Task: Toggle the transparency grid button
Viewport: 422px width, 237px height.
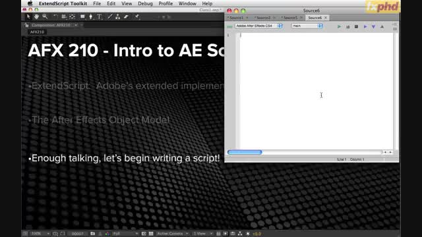Action: click(x=151, y=234)
